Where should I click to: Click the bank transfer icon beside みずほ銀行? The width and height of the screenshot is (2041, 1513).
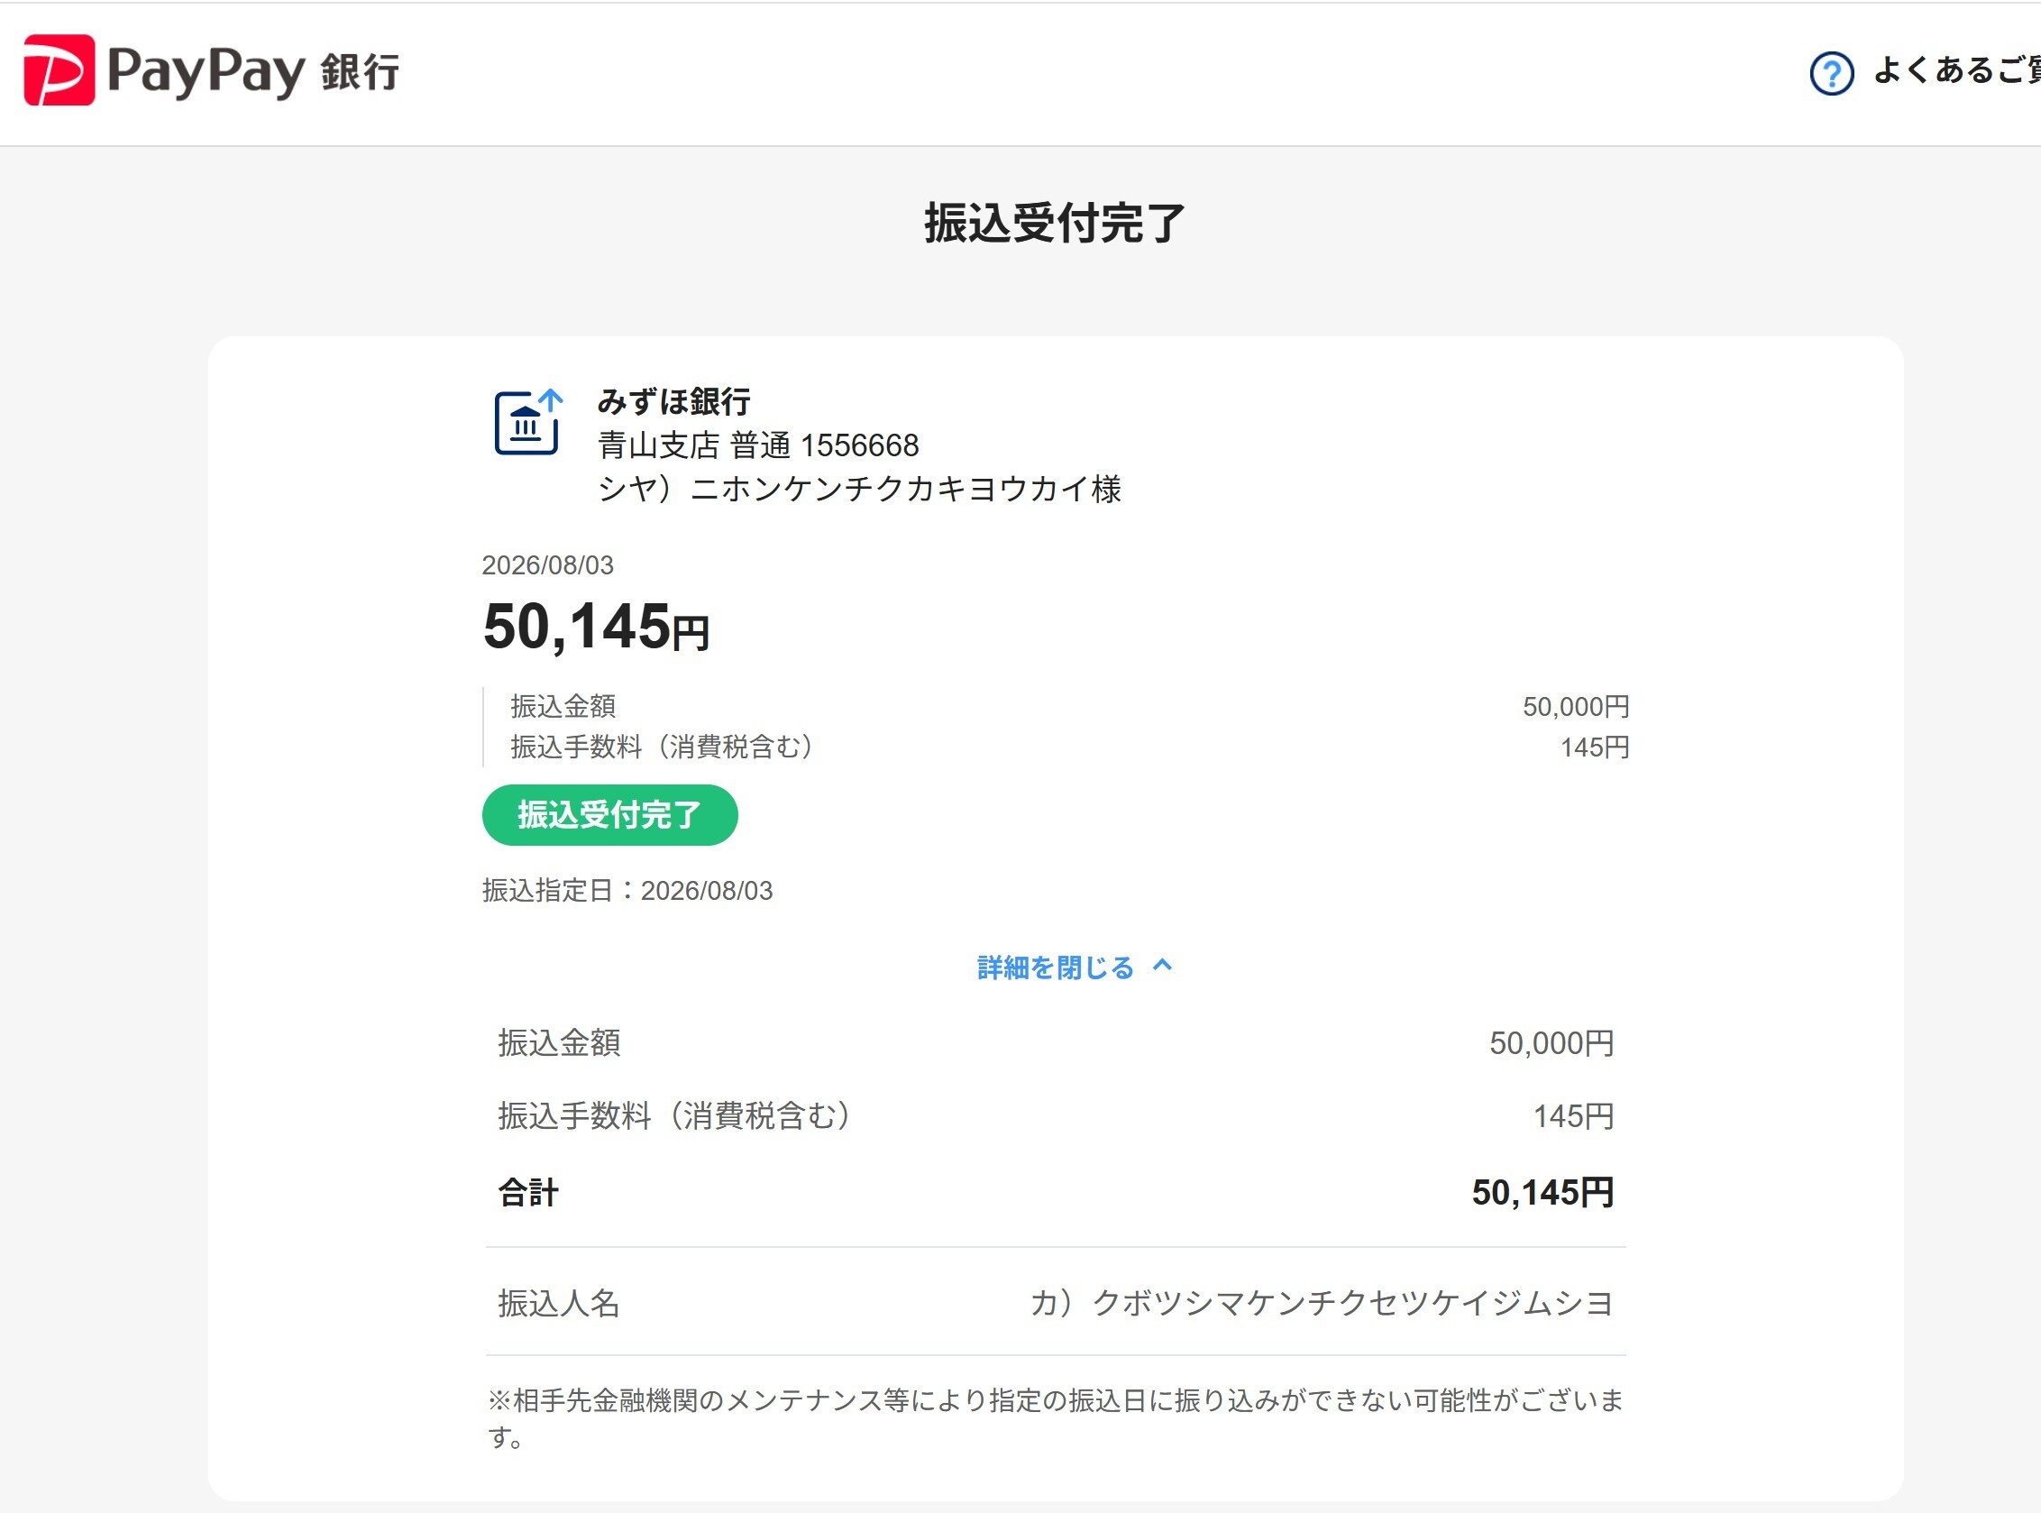pyautogui.click(x=528, y=421)
